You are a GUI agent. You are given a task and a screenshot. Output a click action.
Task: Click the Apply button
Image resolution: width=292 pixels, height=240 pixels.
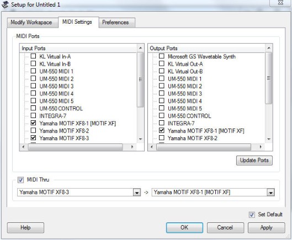(x=266, y=227)
